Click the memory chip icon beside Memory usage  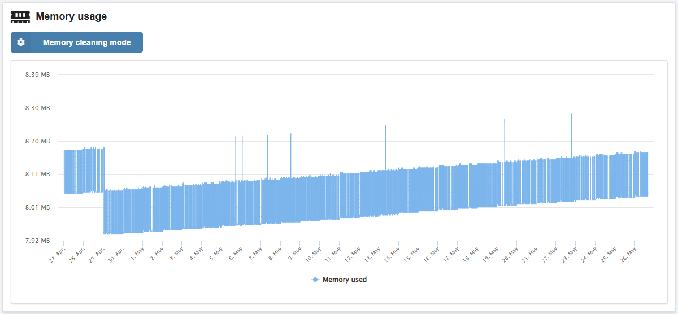pyautogui.click(x=20, y=17)
